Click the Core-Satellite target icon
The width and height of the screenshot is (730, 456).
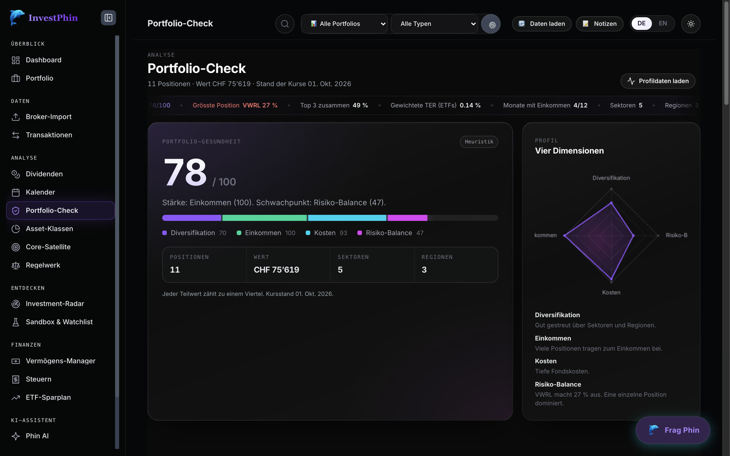tap(16, 247)
